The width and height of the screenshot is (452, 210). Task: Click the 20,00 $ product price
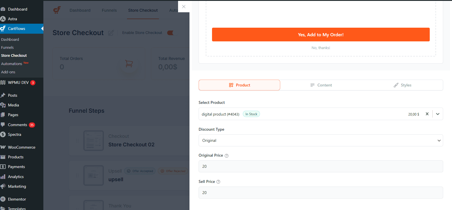point(413,114)
